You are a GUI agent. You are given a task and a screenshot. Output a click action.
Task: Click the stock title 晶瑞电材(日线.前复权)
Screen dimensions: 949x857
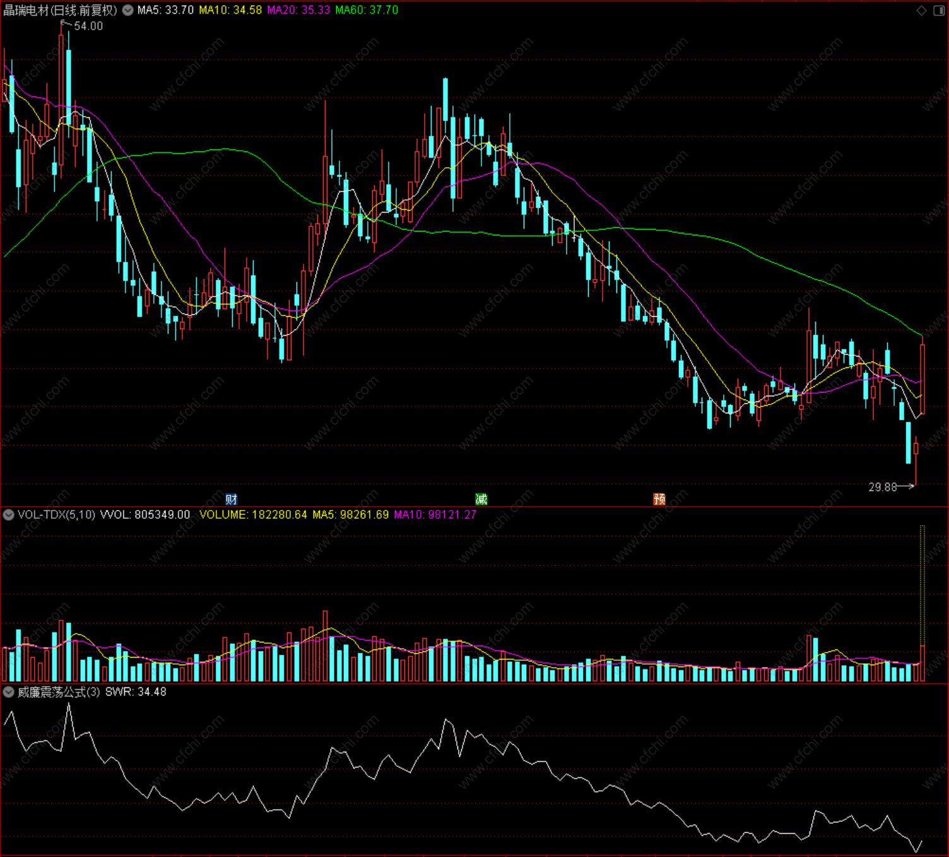[x=61, y=10]
